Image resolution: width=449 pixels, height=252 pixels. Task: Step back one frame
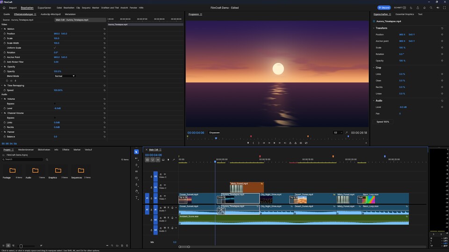click(x=269, y=143)
